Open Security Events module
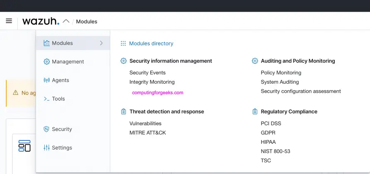The image size is (370, 174). 148,73
